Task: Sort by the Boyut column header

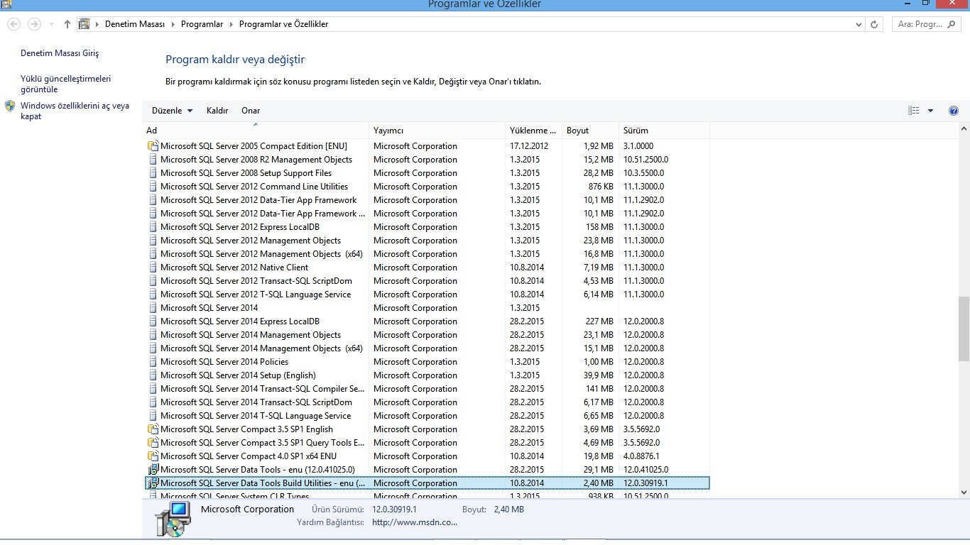Action: point(590,131)
